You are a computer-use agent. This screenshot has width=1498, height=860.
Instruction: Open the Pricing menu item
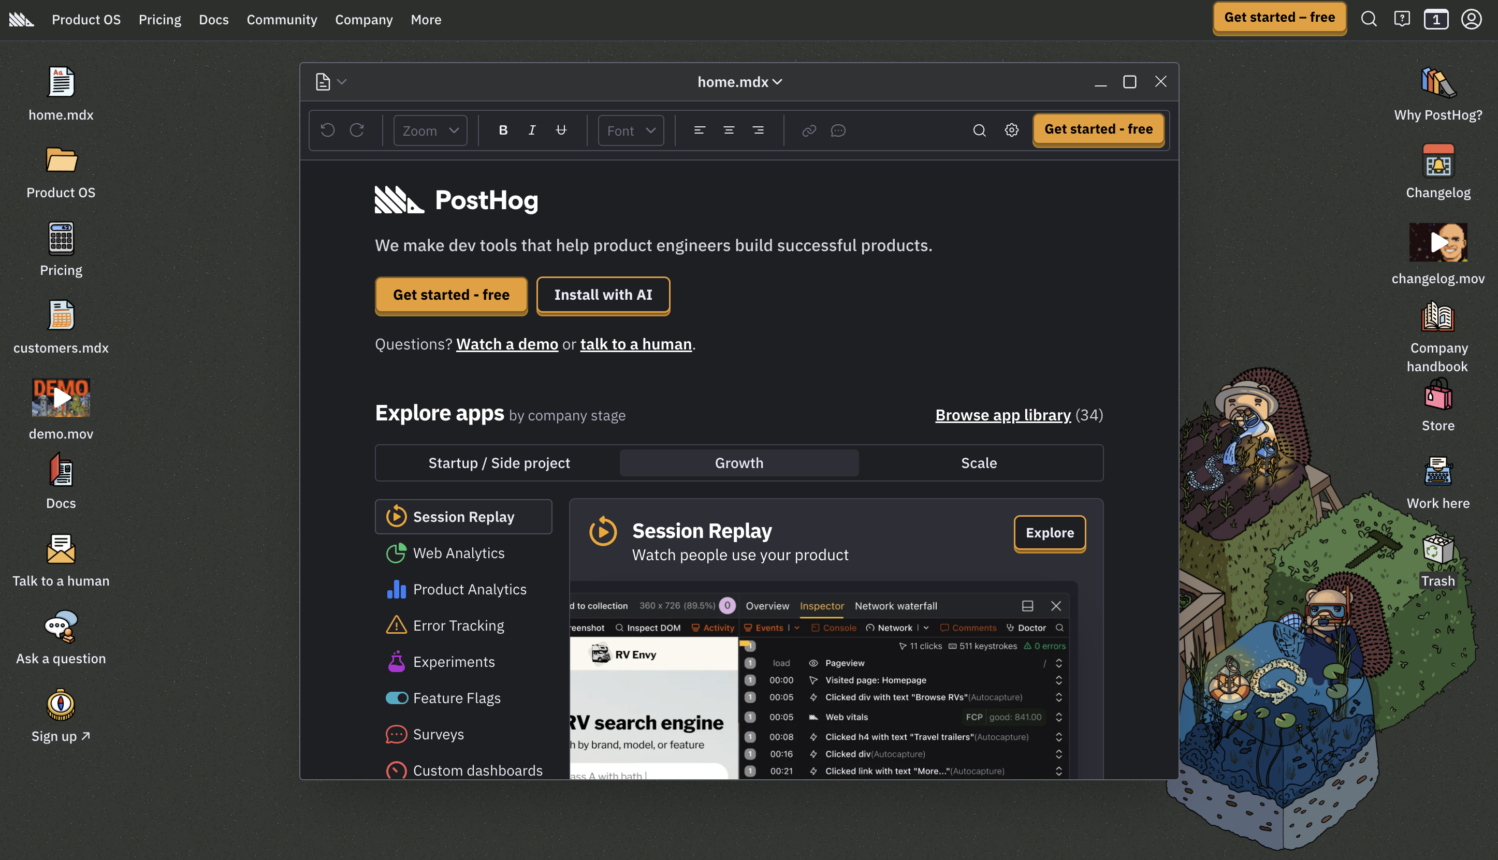[159, 20]
